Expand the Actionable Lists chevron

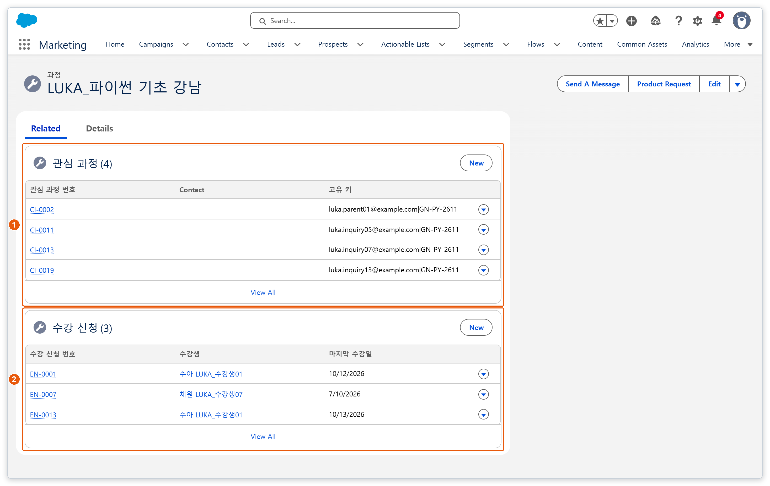[x=442, y=45]
